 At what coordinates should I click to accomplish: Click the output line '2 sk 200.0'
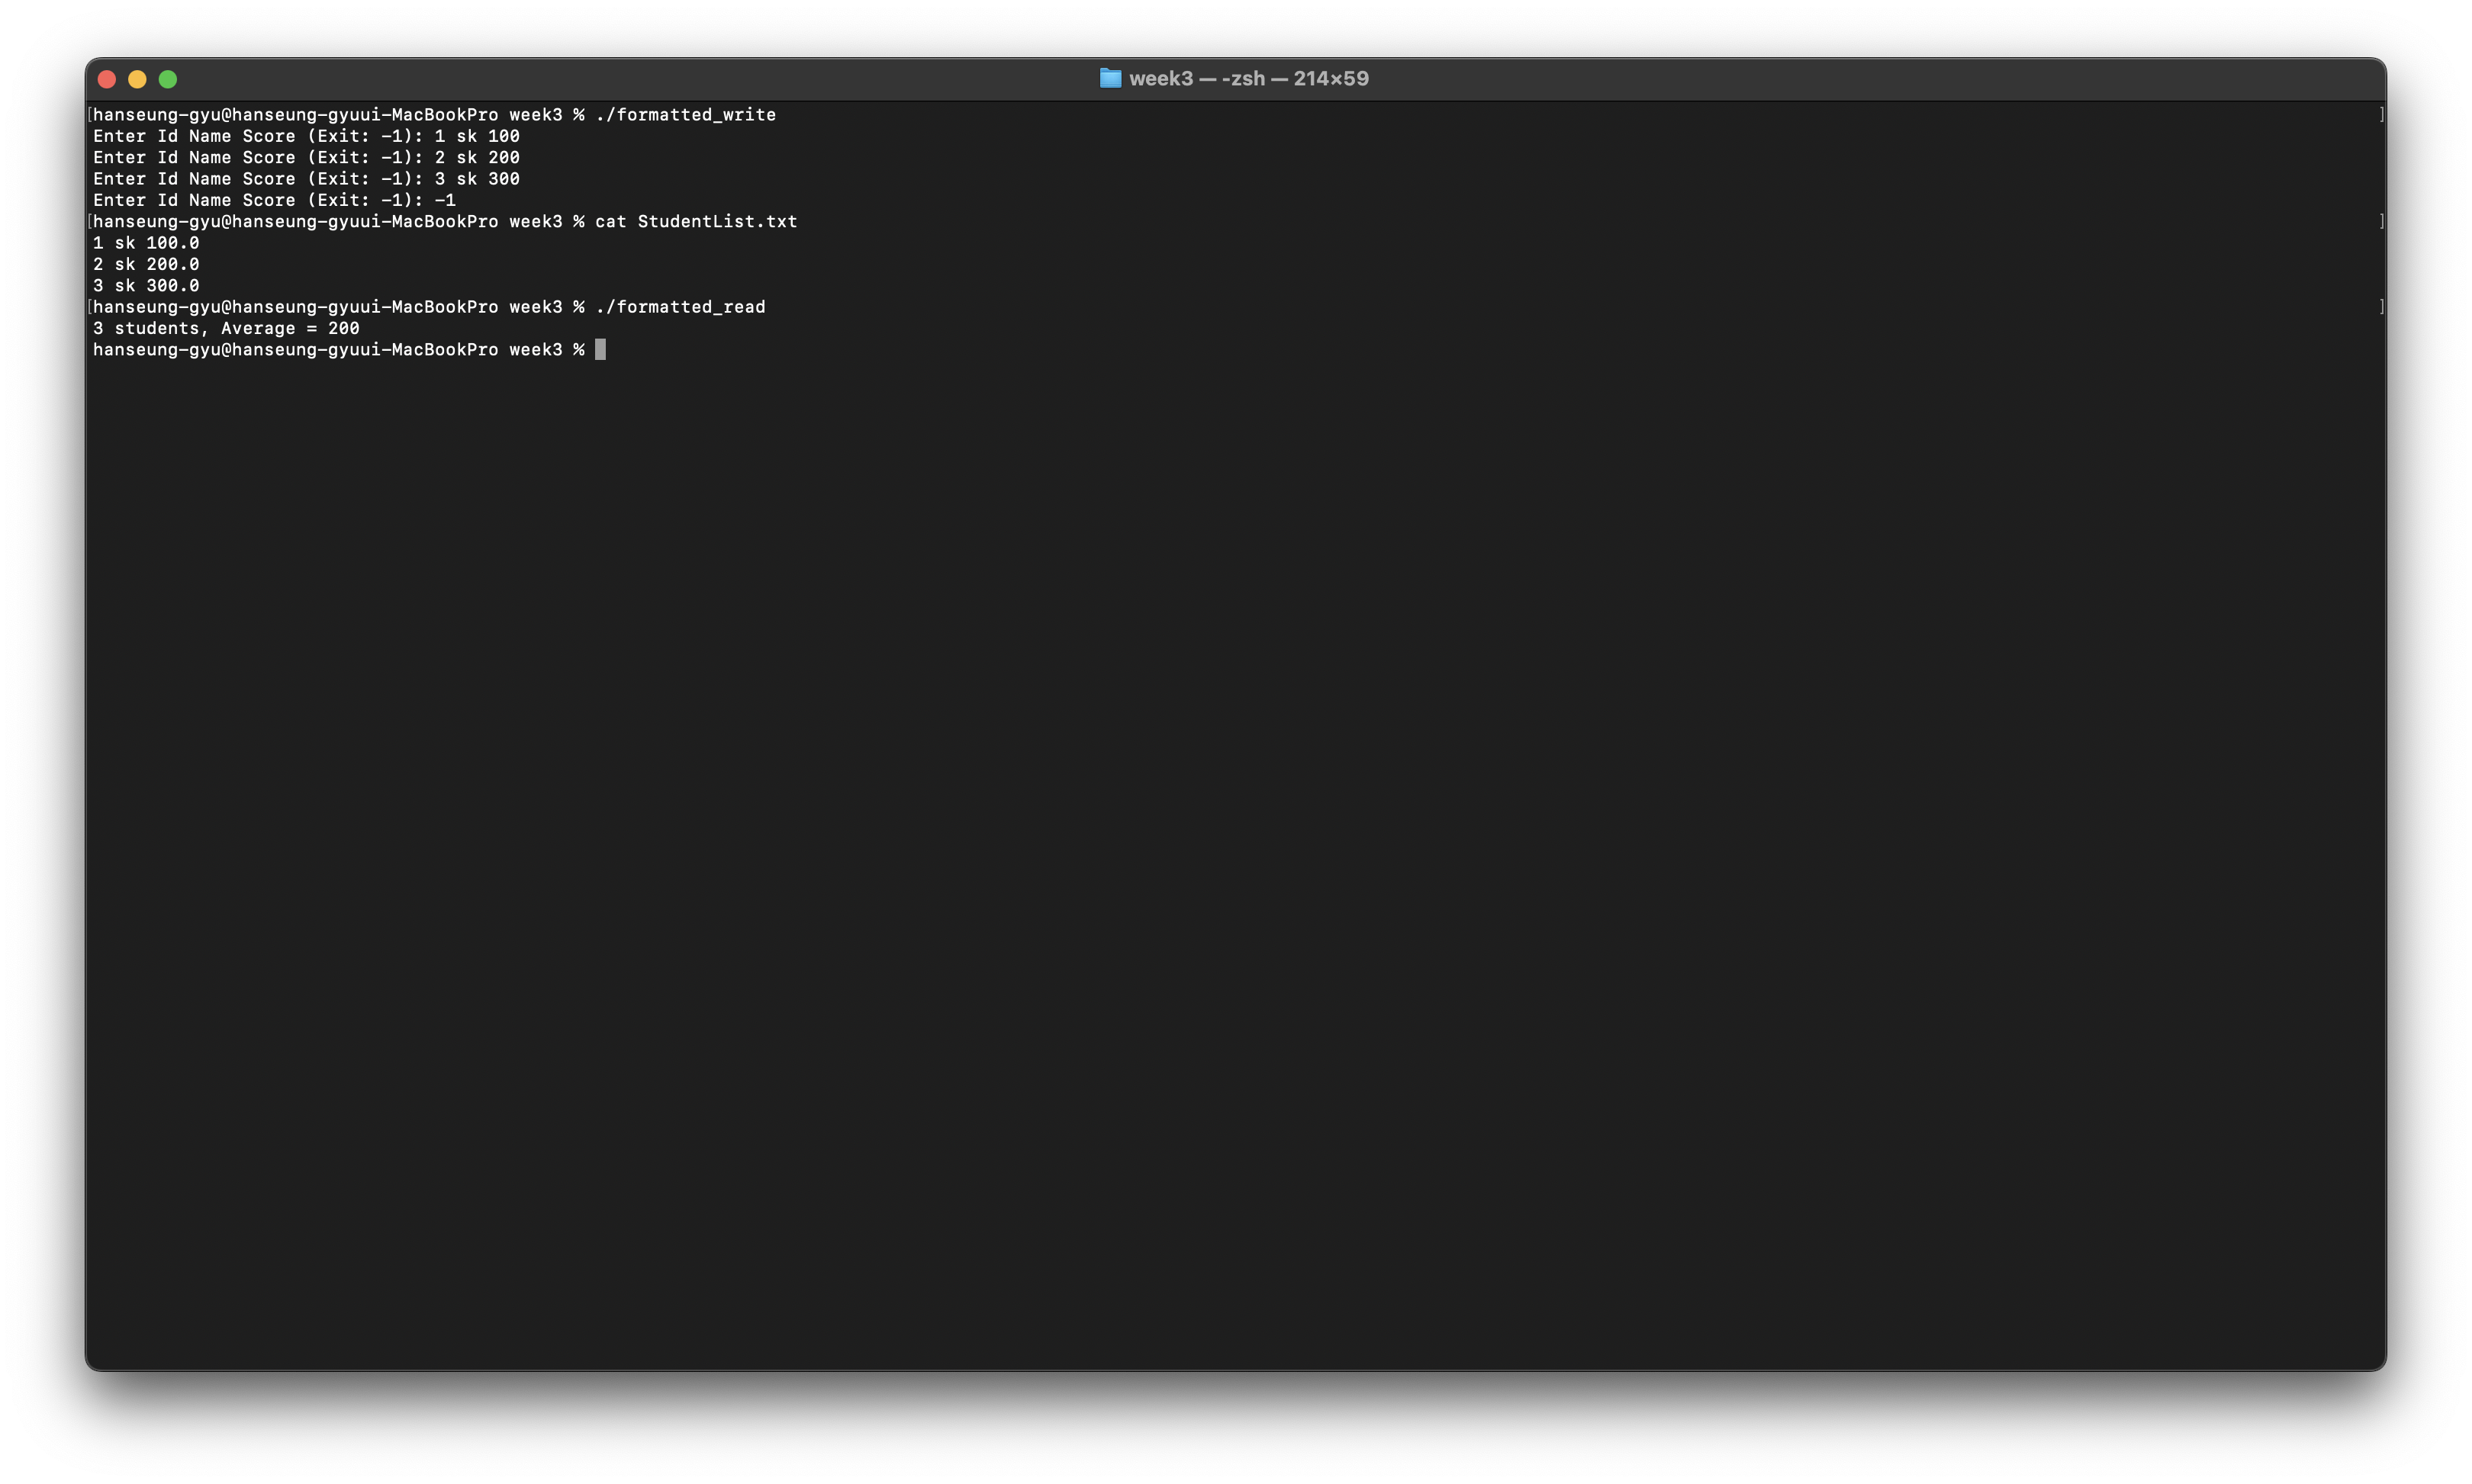click(146, 264)
